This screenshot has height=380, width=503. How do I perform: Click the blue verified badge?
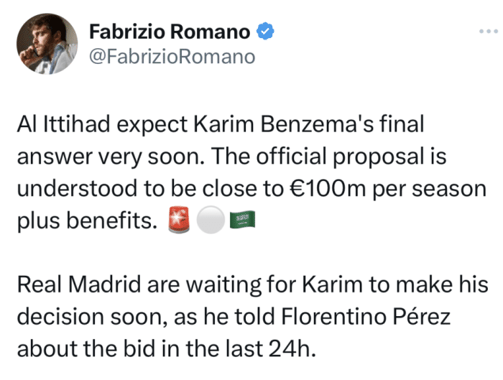coord(266,32)
